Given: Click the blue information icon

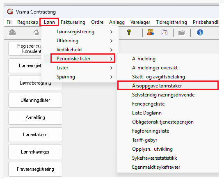Looking at the screenshot, I should [x=200, y=32].
